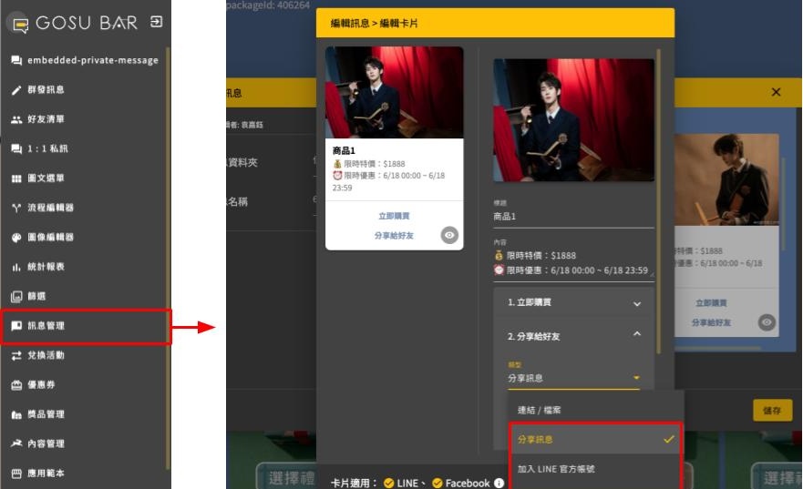Click the swap arrows icon beside 兌換活動

[x=16, y=355]
